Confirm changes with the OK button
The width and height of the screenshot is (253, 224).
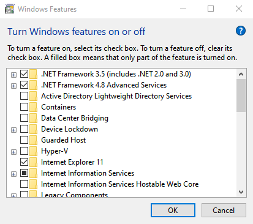tap(173, 210)
